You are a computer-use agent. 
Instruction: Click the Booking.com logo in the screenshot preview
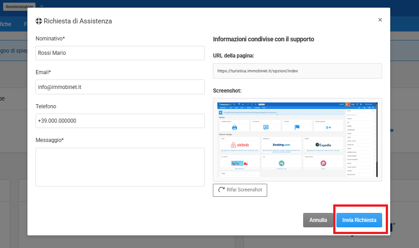(x=281, y=145)
